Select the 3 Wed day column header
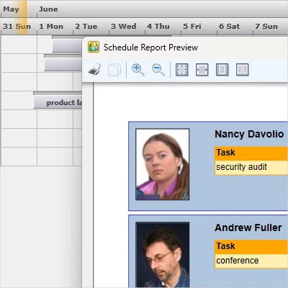This screenshot has width=288, height=288. (x=124, y=26)
